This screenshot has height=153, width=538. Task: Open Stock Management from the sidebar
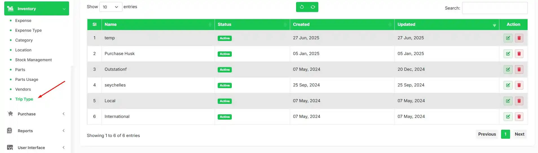(x=33, y=60)
